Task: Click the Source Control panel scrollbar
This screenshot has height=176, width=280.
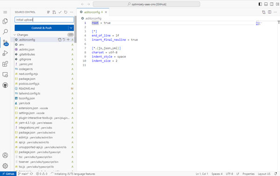Action: pos(76,29)
